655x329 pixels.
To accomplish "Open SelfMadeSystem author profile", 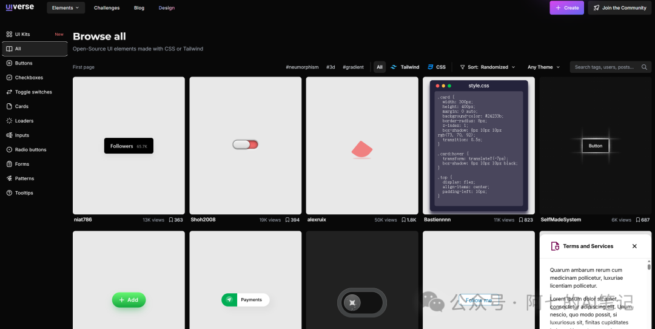I will point(560,220).
